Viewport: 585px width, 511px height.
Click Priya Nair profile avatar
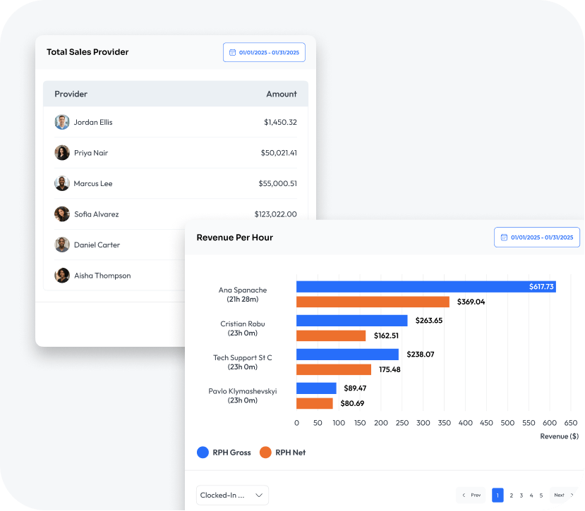(x=62, y=153)
